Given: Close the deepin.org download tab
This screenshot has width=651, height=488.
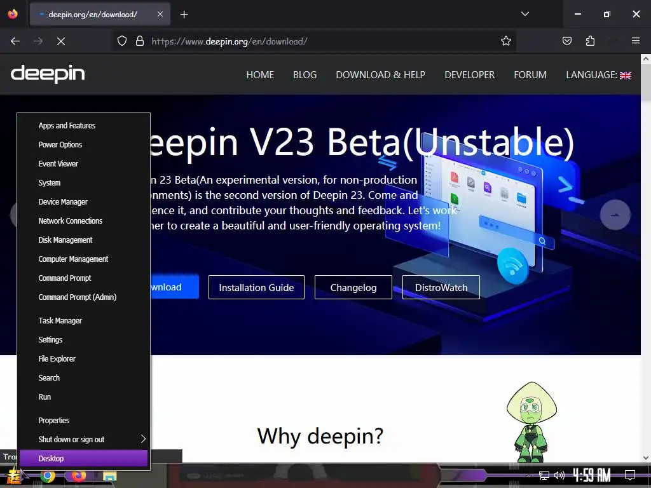Looking at the screenshot, I should click(160, 14).
